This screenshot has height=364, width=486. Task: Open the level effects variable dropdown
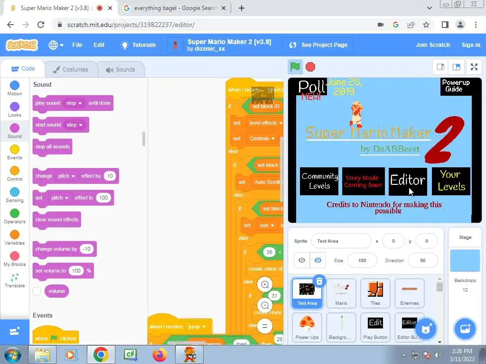[x=266, y=123]
